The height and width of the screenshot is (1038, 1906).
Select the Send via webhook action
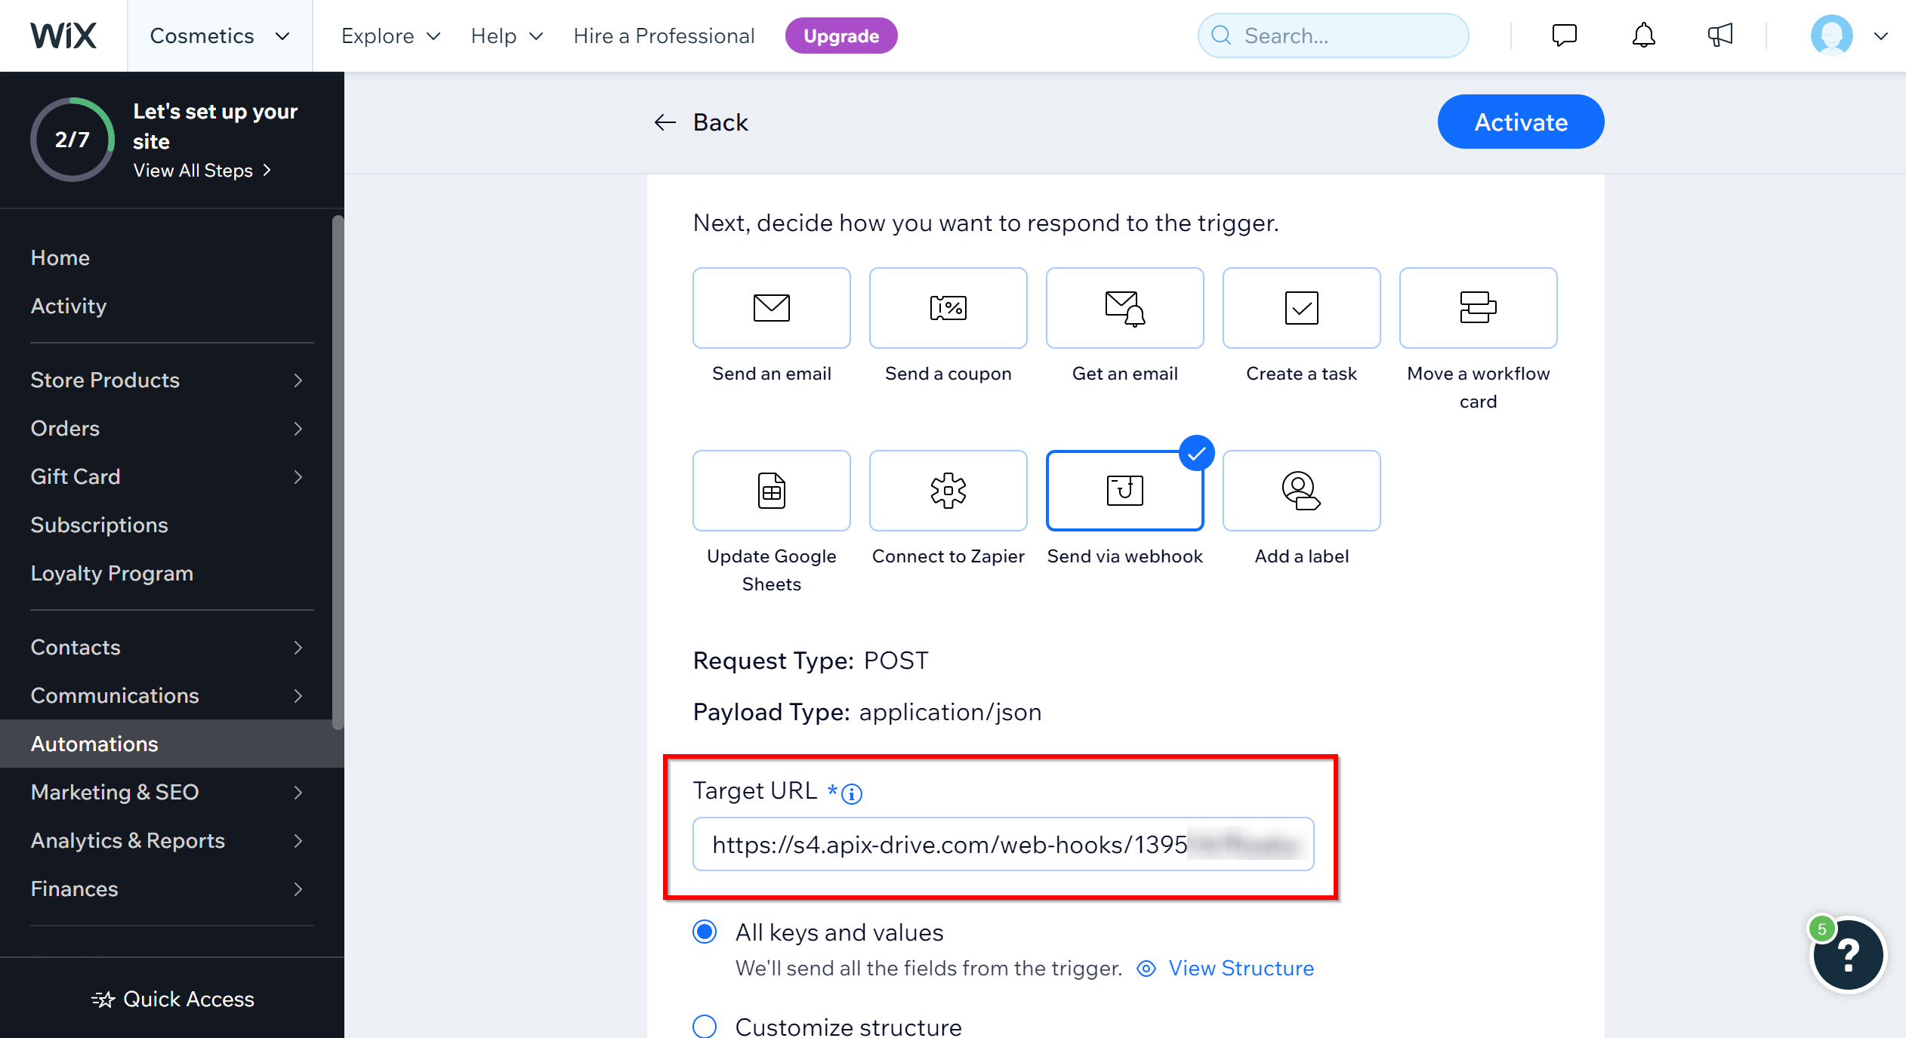1124,491
